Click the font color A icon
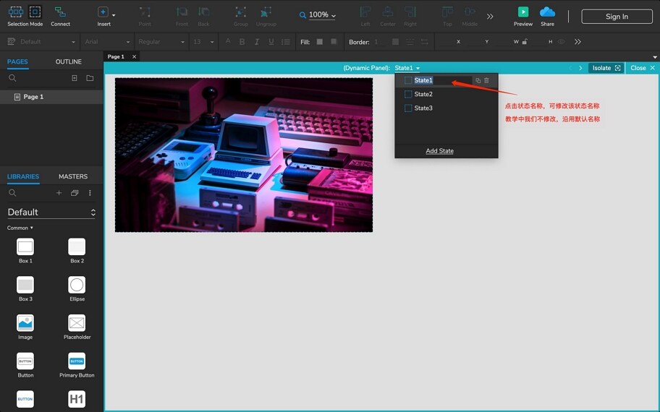The image size is (660, 412). coord(228,41)
